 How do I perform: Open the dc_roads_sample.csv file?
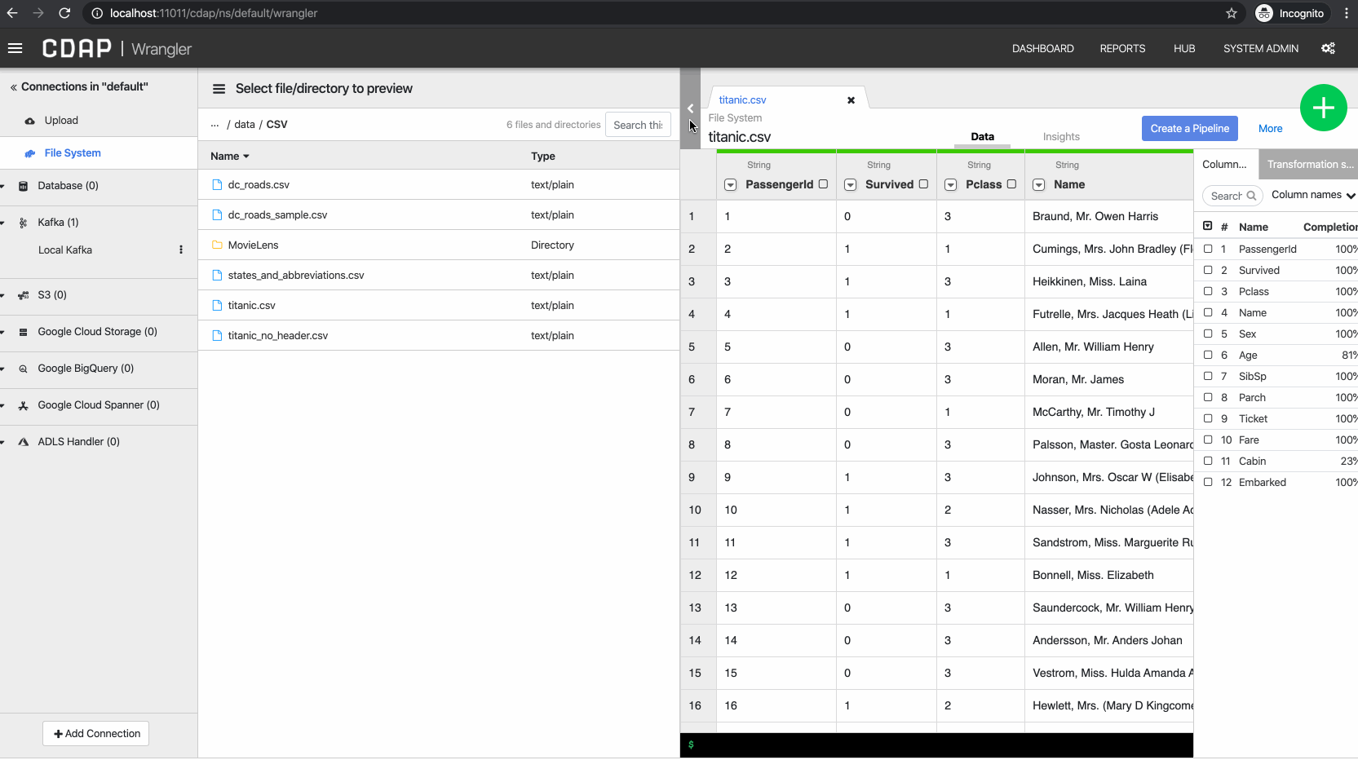coord(277,215)
